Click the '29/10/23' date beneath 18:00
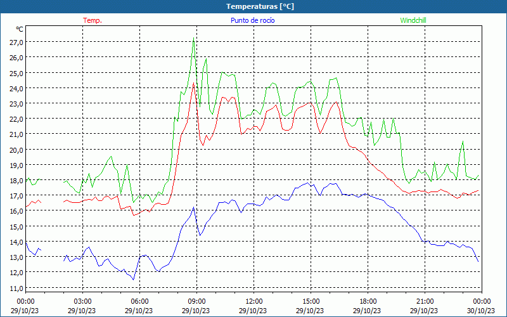Viewport: 507px width, 317px height. pos(367,311)
